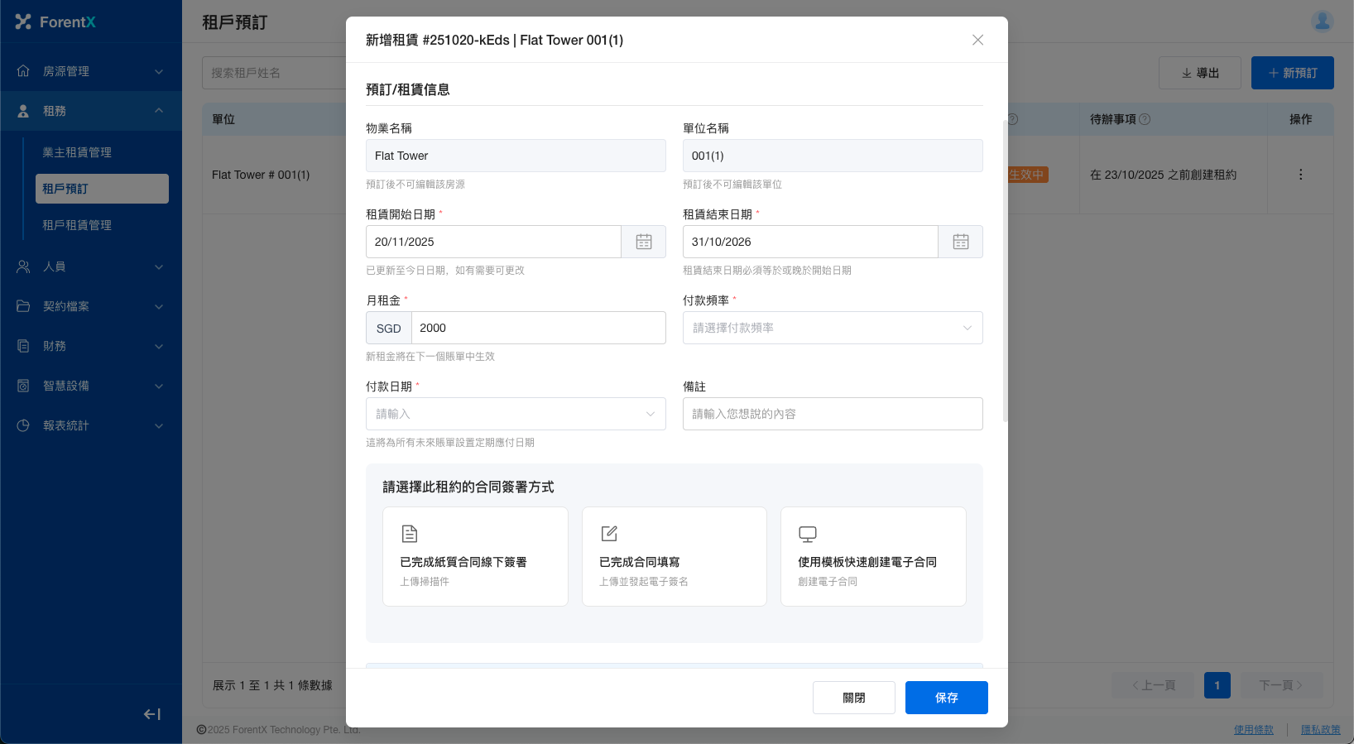Image resolution: width=1354 pixels, height=744 pixels.
Task: Go to 業主租賃管理 menu item
Action: 77,152
